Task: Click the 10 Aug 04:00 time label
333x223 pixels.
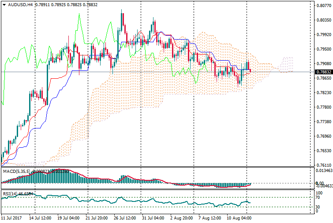Action: pyautogui.click(x=238, y=218)
